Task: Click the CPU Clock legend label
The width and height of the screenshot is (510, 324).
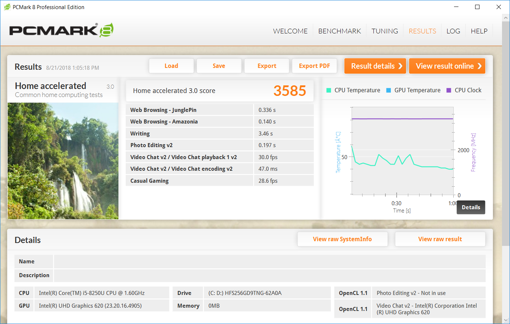Action: click(468, 90)
